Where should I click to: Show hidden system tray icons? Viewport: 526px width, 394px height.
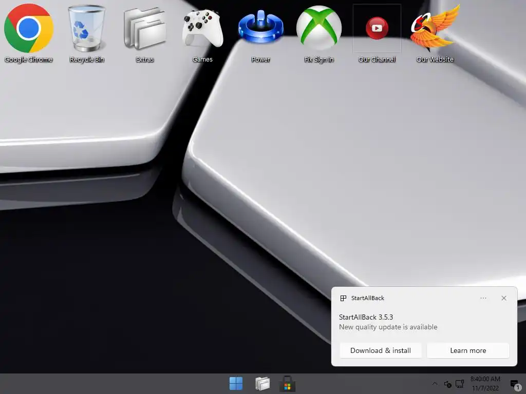435,384
